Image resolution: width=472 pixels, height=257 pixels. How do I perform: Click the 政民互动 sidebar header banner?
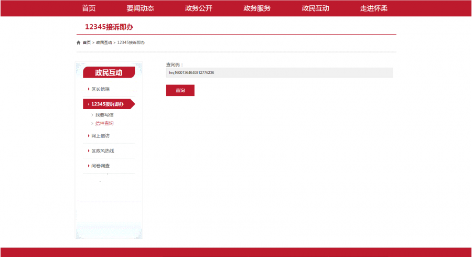pyautogui.click(x=109, y=72)
